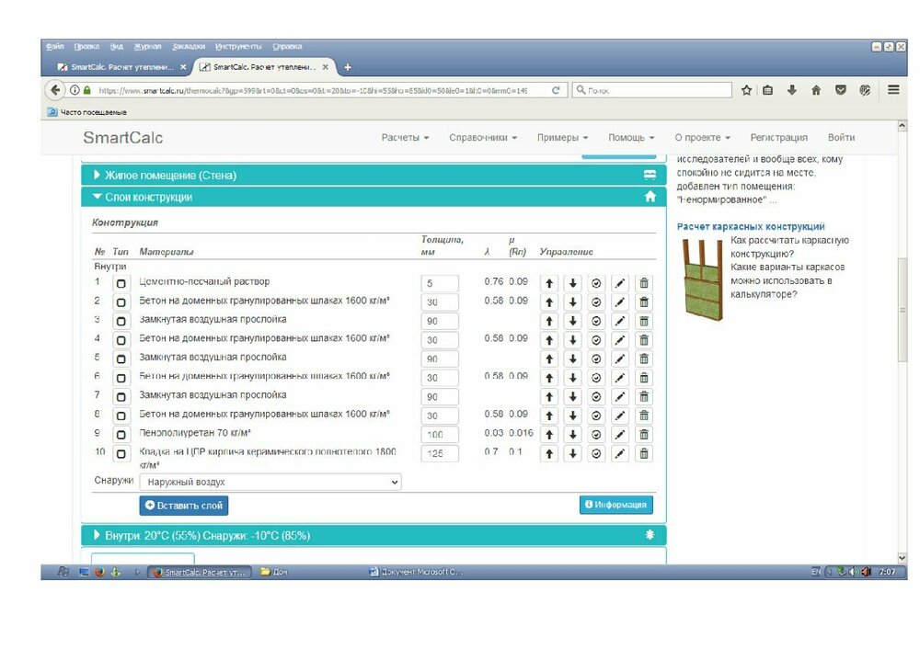Open new tab with plus button

click(x=348, y=67)
